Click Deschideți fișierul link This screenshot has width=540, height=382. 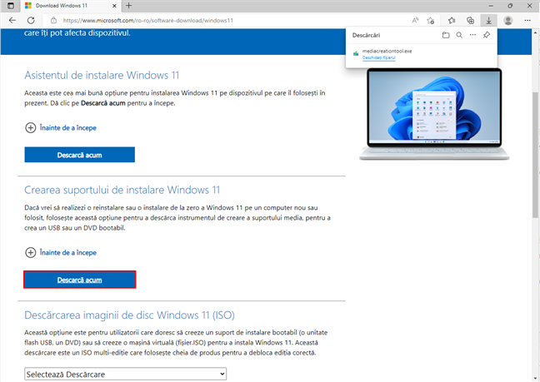click(x=379, y=57)
